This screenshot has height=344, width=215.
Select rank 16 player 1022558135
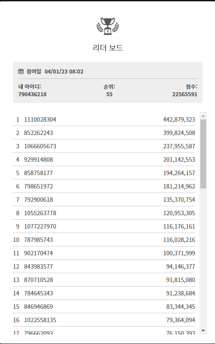pos(40,320)
